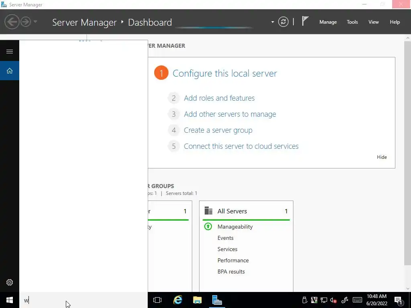Select the Home icon in search sidebar
Image resolution: width=411 pixels, height=308 pixels.
(10, 71)
